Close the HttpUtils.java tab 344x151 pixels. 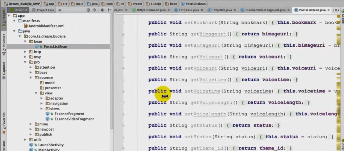tap(235, 10)
